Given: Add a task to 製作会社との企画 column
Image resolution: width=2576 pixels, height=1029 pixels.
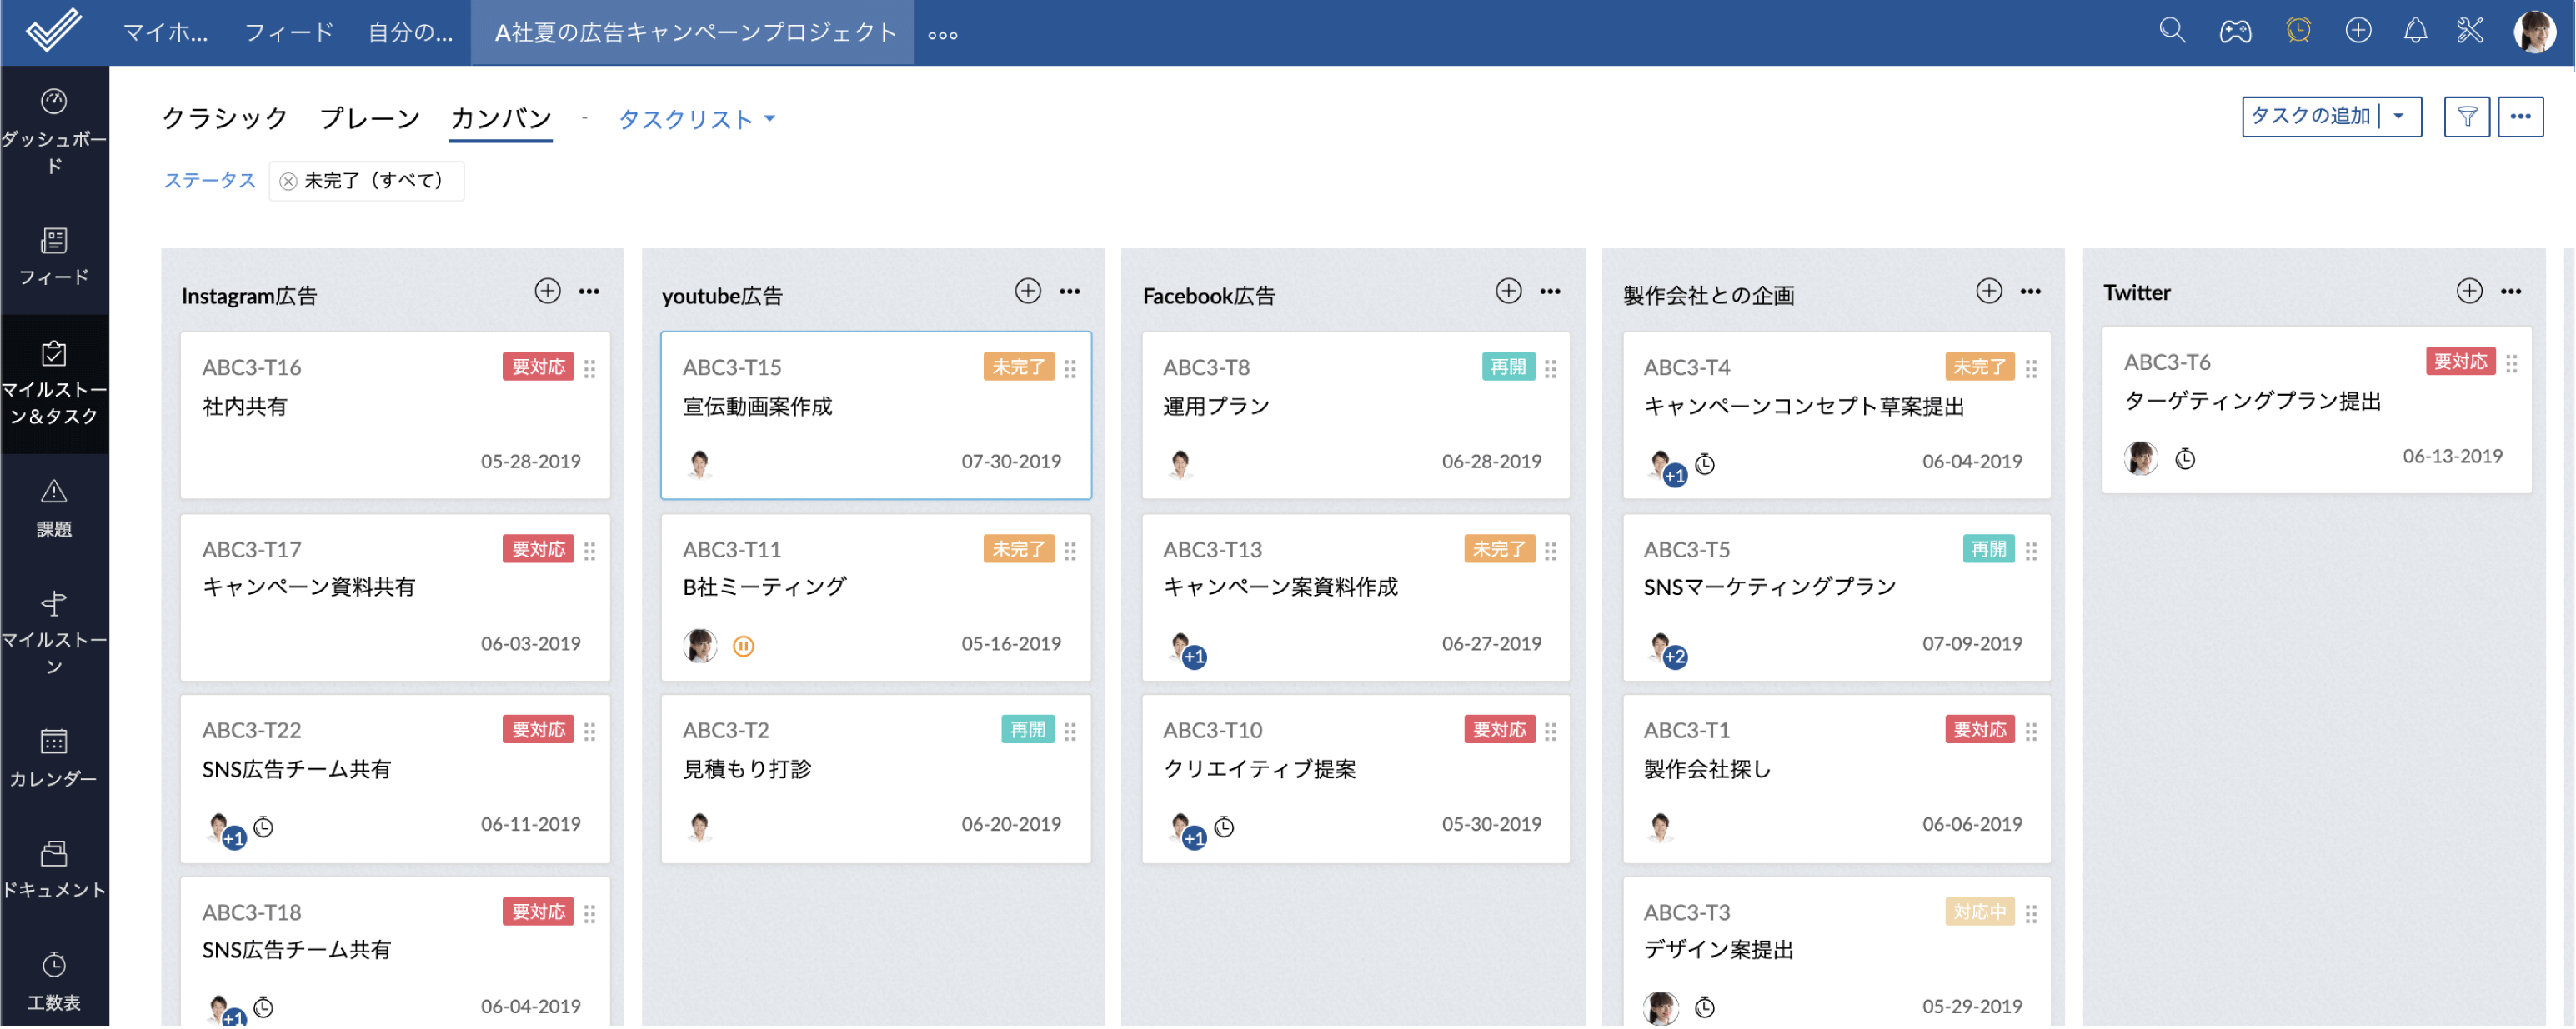Looking at the screenshot, I should (x=1989, y=291).
